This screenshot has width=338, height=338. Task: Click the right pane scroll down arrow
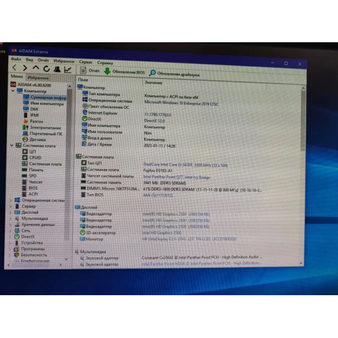tap(301, 263)
